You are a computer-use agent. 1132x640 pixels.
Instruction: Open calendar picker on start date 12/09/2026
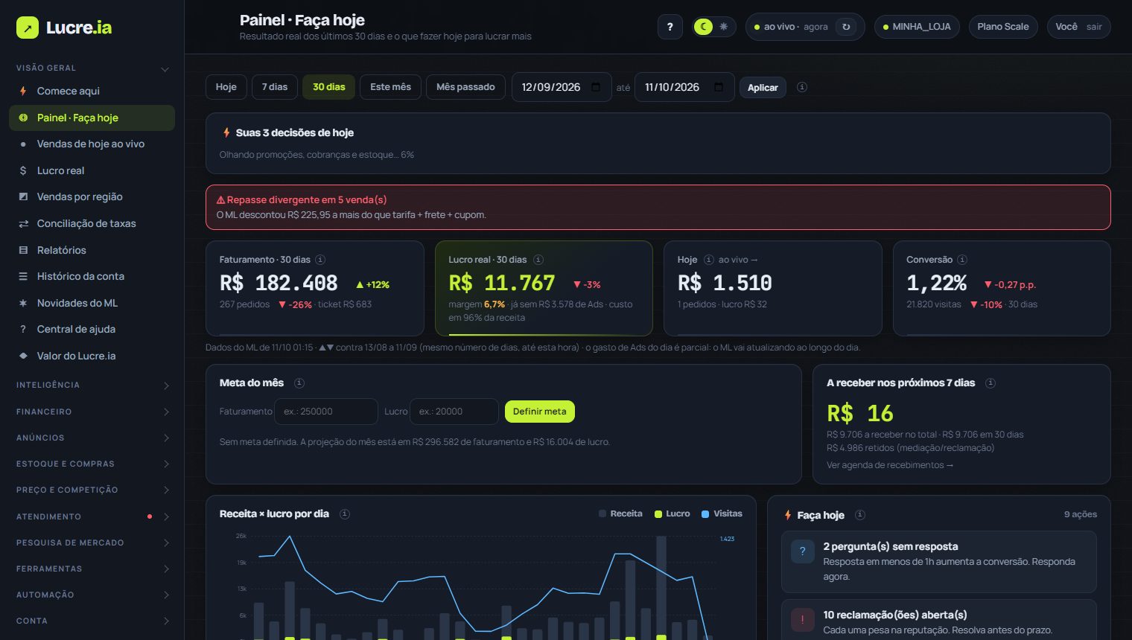(x=596, y=87)
